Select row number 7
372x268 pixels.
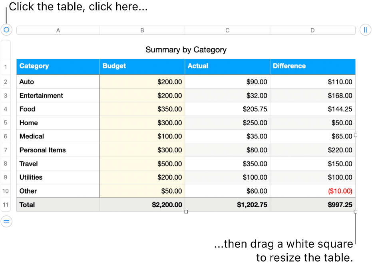[6, 150]
